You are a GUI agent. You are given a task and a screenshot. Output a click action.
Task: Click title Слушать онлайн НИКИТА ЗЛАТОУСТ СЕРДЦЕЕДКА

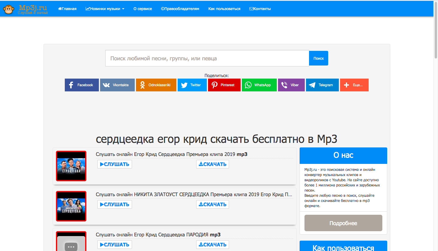(194, 194)
